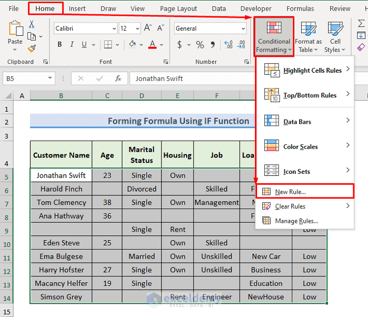The width and height of the screenshot is (368, 317).
Task: Select the cell containing Management
Action: click(x=217, y=203)
